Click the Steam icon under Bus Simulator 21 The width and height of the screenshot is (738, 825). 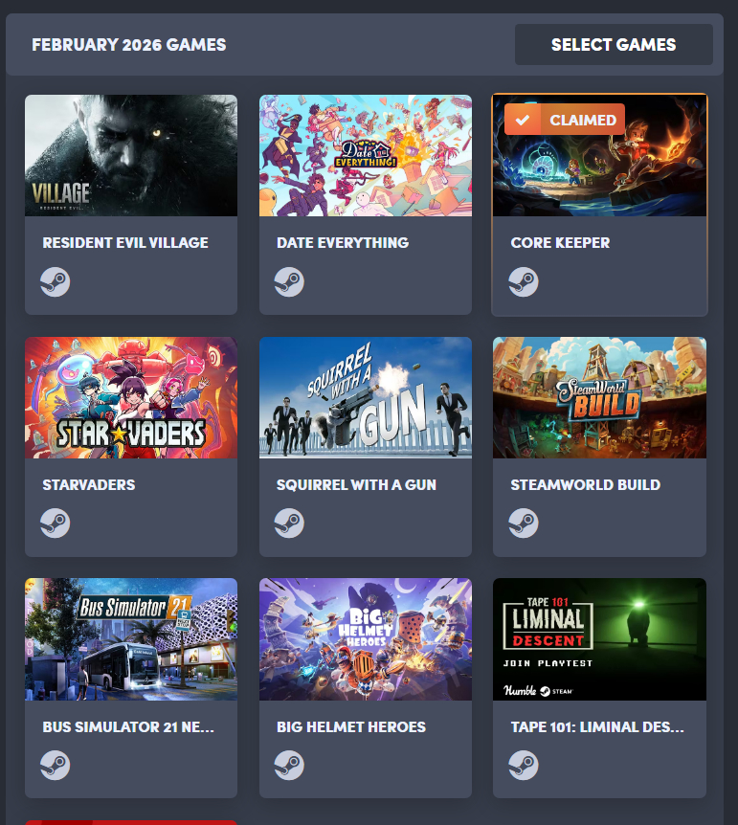pos(56,765)
